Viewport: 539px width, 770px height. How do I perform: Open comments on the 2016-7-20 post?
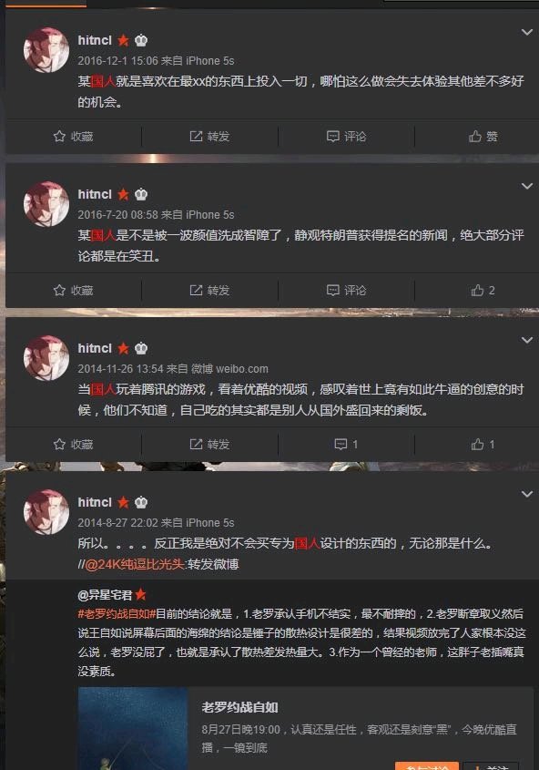346,290
